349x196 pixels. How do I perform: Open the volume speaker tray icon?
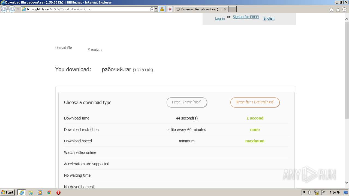tap(310, 192)
